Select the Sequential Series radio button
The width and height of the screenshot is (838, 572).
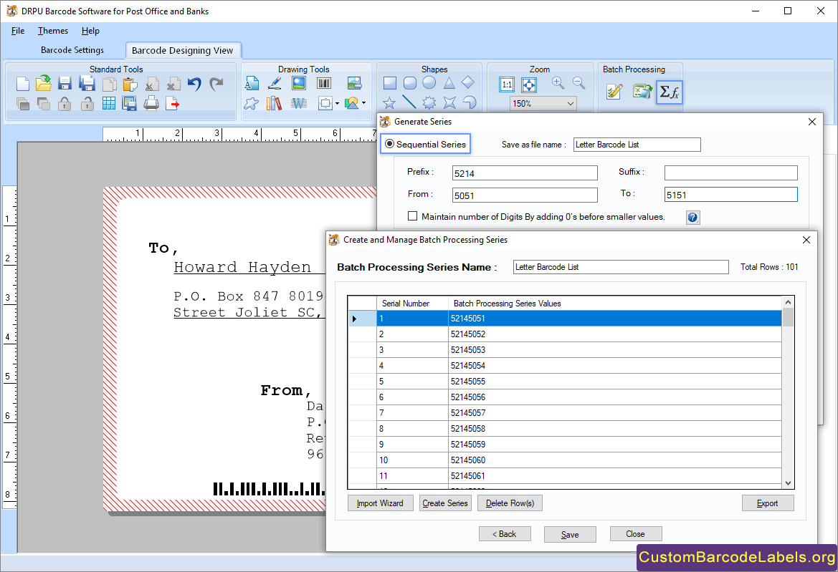tap(390, 144)
